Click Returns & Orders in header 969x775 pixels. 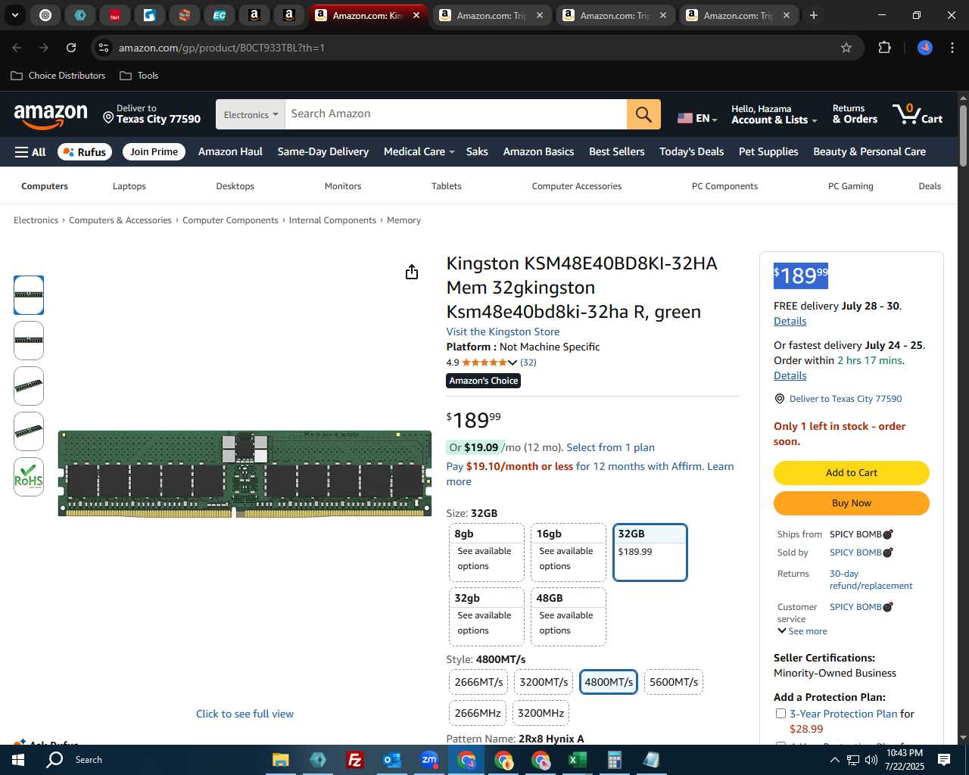[855, 114]
